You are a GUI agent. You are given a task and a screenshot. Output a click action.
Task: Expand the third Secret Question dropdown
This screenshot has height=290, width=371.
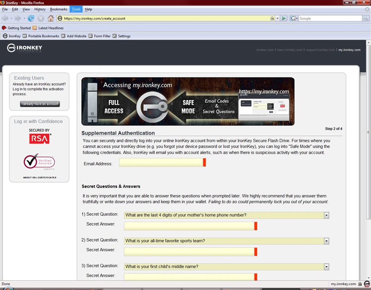[326, 267]
